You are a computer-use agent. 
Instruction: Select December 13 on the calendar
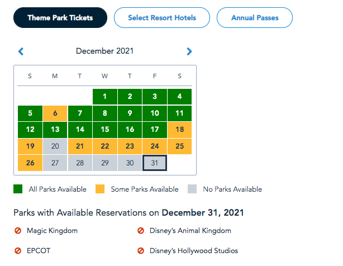[x=55, y=129]
